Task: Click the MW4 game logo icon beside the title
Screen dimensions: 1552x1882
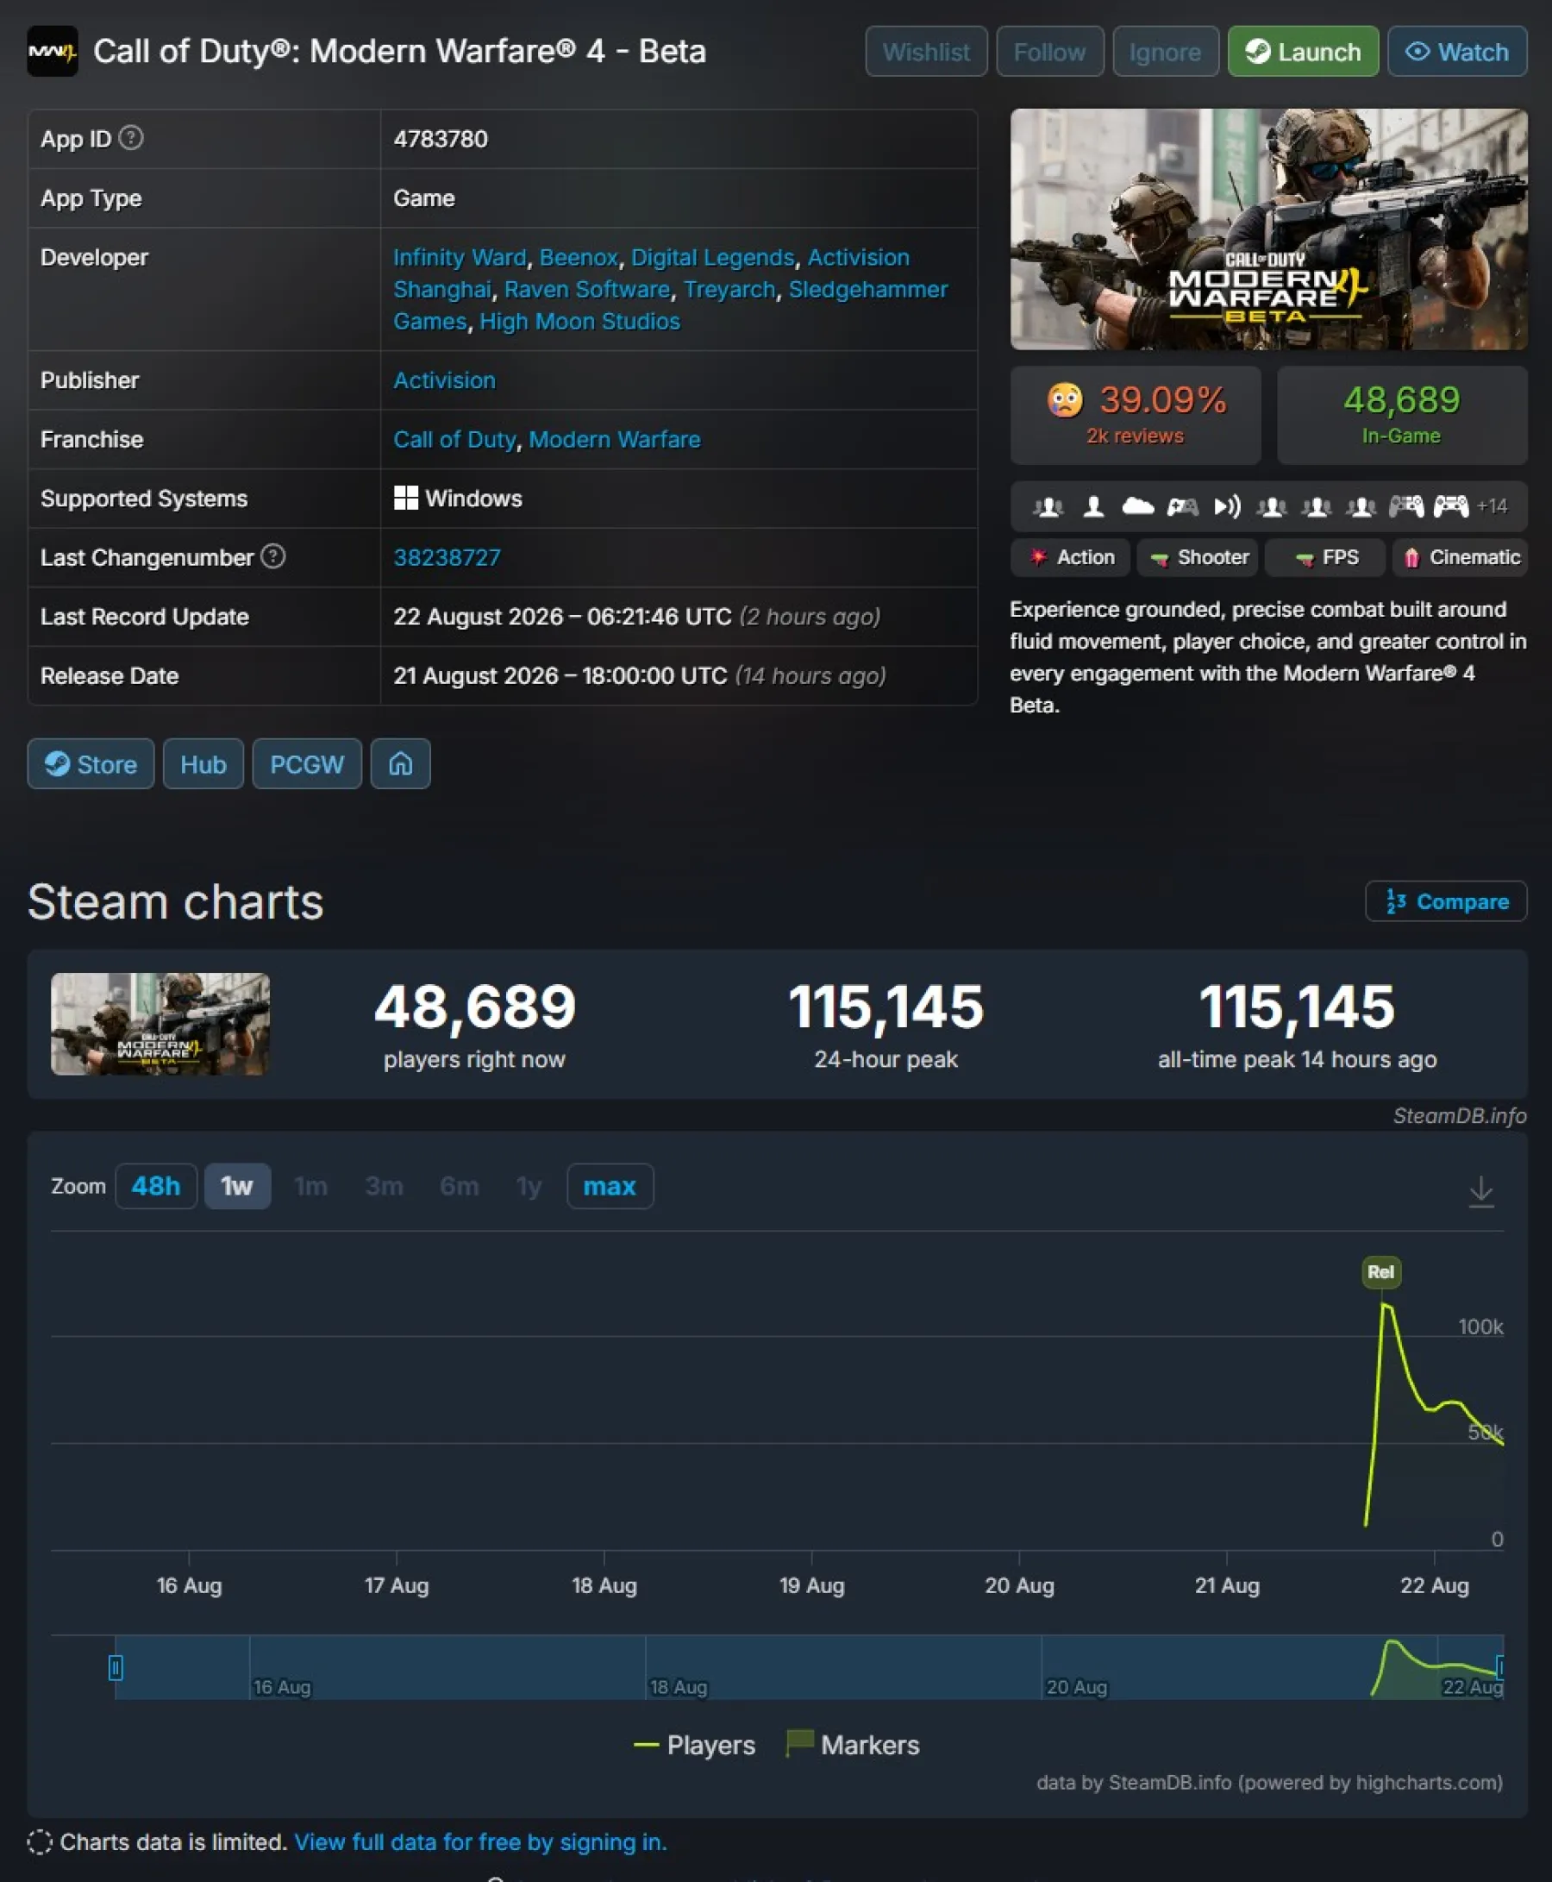Action: [52, 51]
